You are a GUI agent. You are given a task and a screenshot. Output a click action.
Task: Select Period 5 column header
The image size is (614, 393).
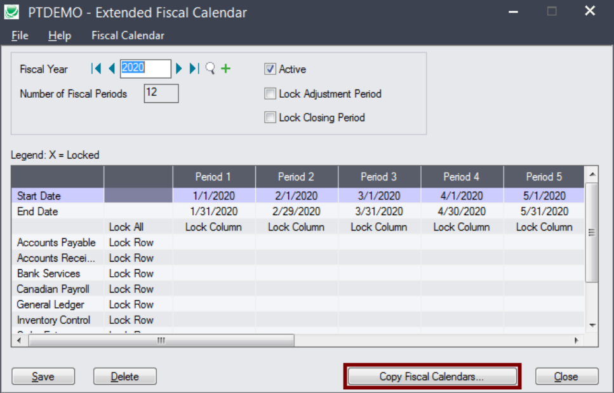point(544,177)
